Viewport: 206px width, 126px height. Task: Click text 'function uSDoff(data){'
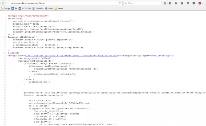click(x=22, y=37)
